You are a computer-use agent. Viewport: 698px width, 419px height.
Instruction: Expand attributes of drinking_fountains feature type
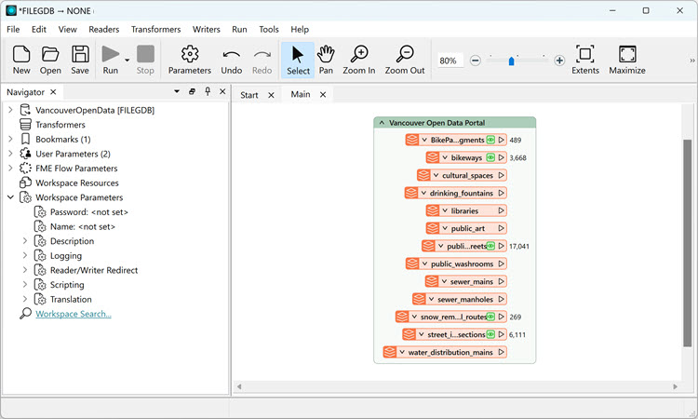pos(423,193)
